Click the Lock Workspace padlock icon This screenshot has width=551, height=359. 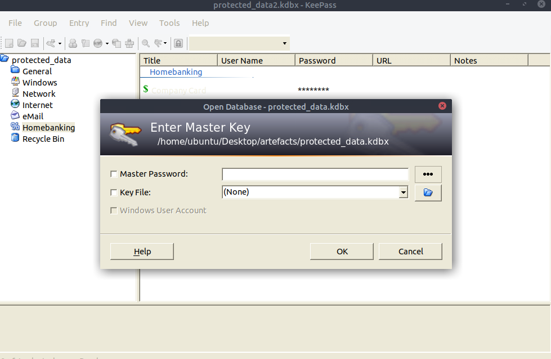(178, 43)
